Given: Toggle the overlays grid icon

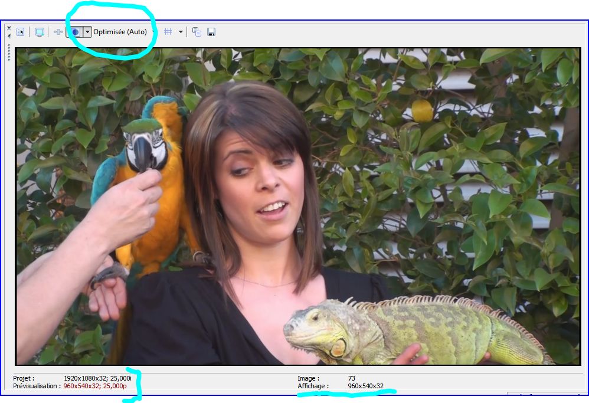Looking at the screenshot, I should [x=168, y=32].
